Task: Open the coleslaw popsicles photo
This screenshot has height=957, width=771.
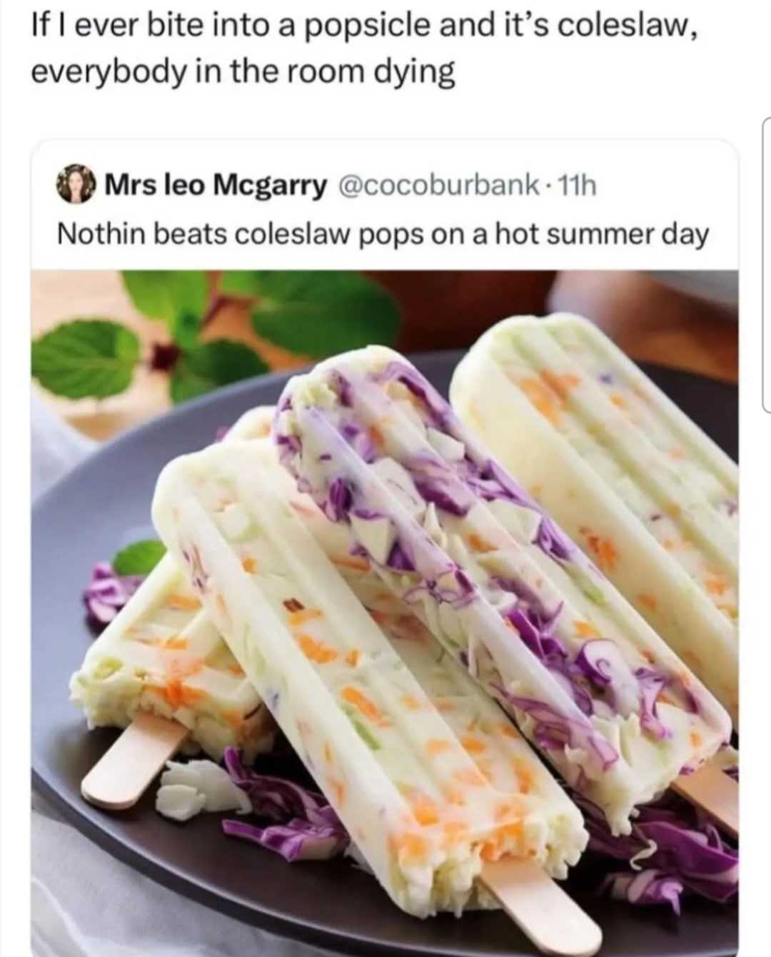Action: pyautogui.click(x=384, y=613)
